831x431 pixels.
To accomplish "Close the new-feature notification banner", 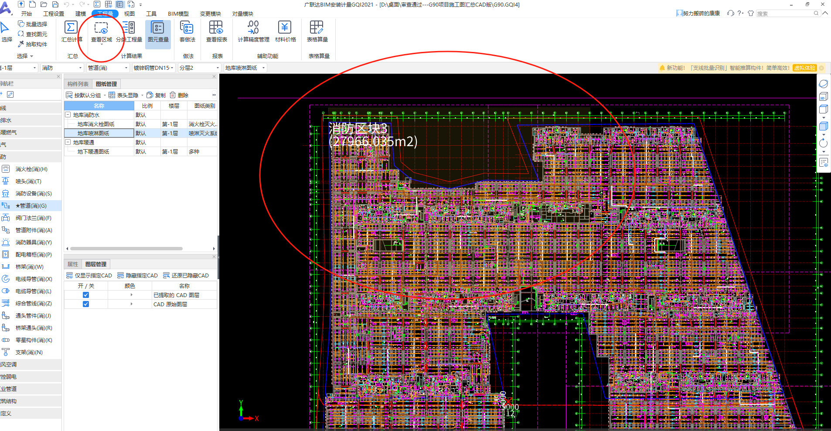I will pos(821,68).
